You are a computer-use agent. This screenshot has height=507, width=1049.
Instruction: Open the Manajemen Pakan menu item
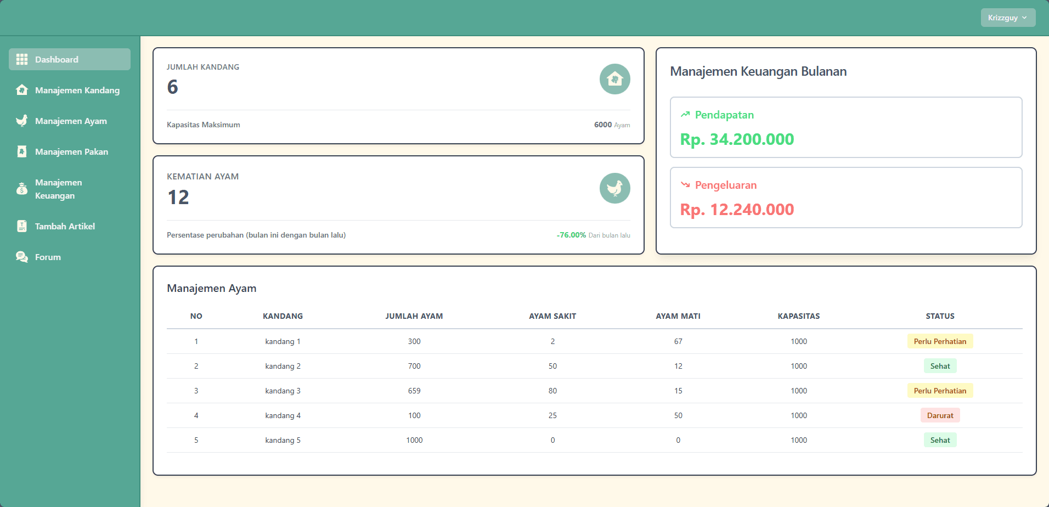(71, 151)
